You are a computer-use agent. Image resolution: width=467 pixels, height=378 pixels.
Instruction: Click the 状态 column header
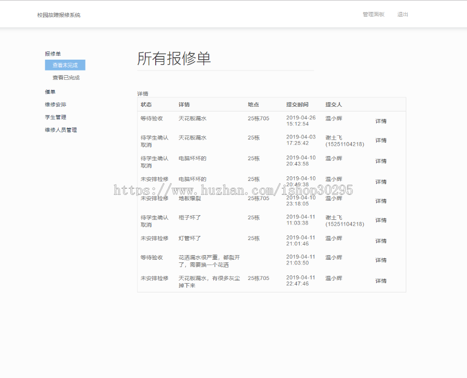(x=146, y=104)
